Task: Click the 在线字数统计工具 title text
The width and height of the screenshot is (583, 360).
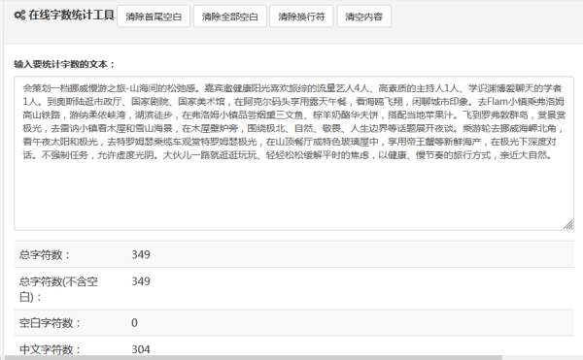Action: click(71, 16)
